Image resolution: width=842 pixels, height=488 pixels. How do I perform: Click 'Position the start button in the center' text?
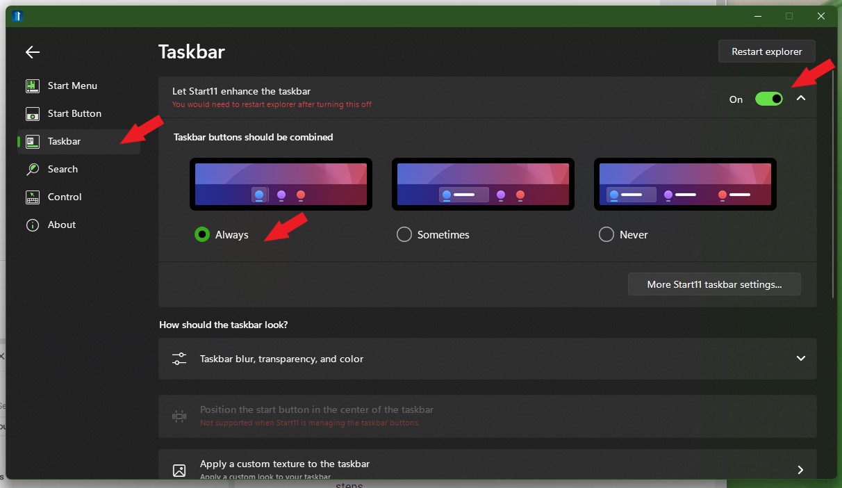click(317, 409)
